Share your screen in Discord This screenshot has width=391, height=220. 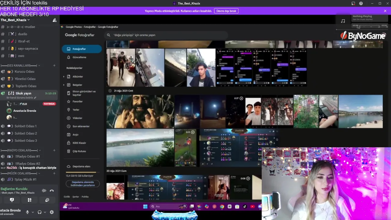[12, 200]
